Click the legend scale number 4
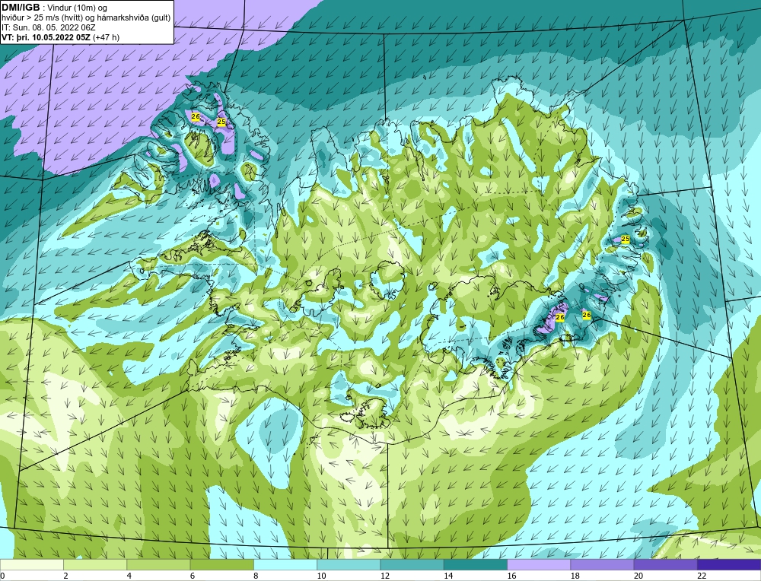The height and width of the screenshot is (581, 761). (129, 576)
